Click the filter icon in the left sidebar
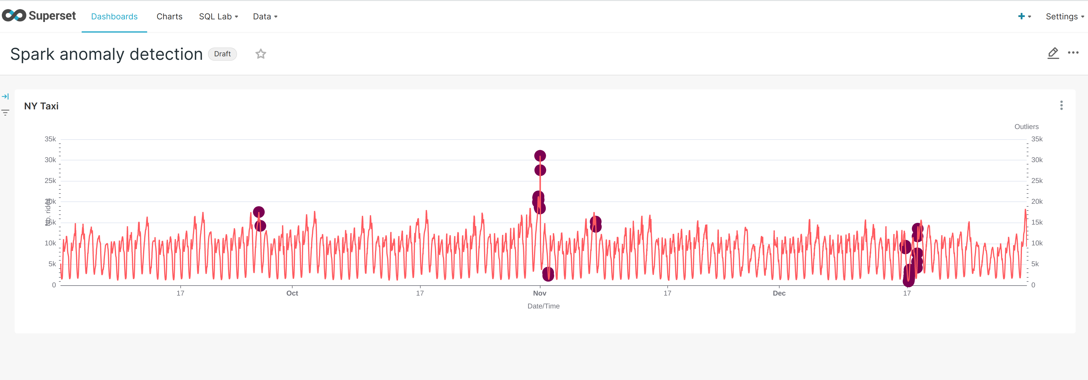1088x380 pixels. coord(6,113)
